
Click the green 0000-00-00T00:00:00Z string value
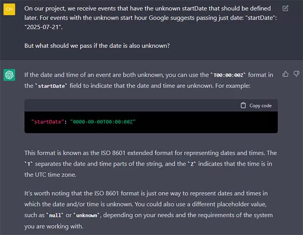tap(103, 122)
